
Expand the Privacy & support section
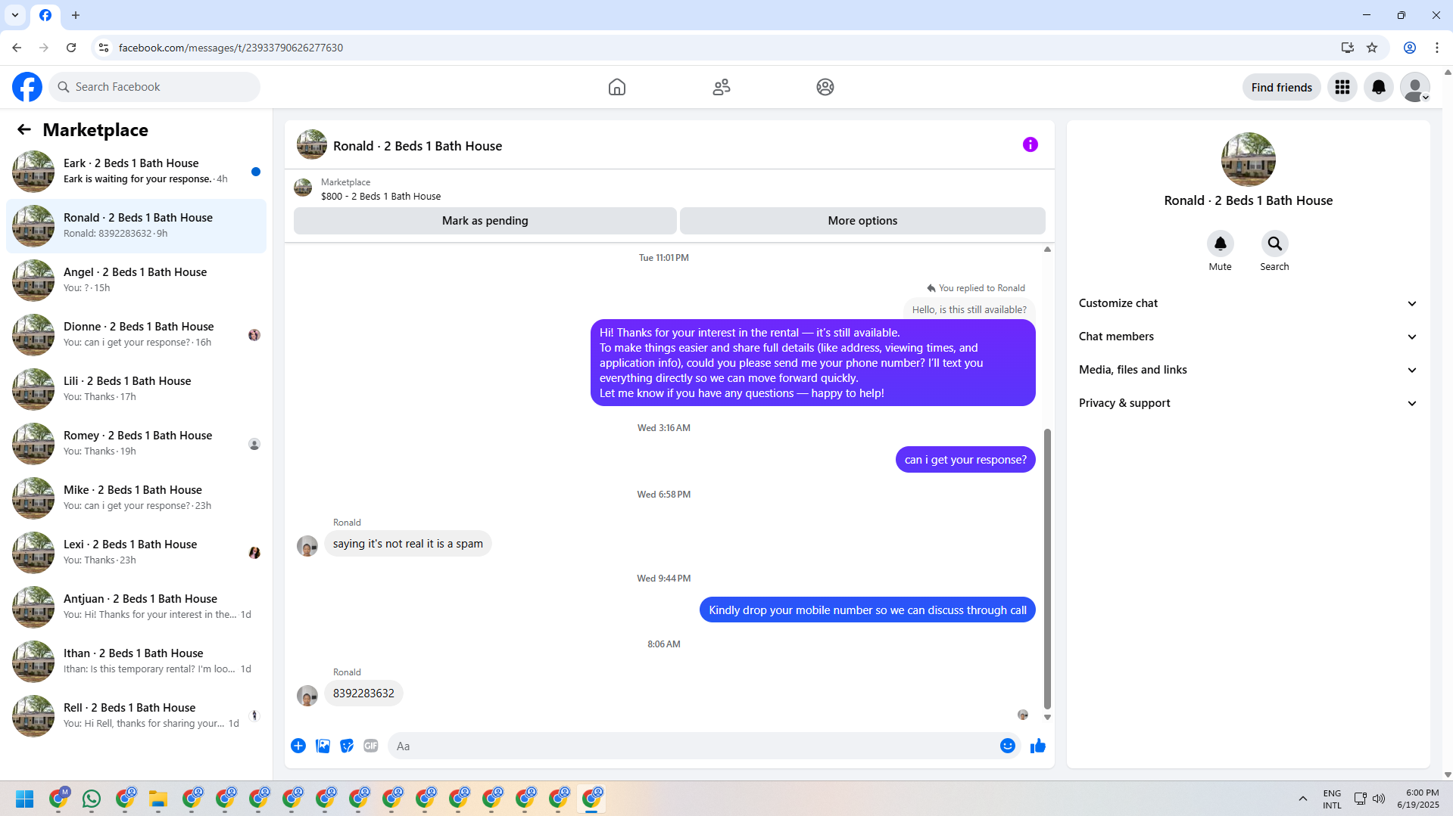(x=1249, y=403)
